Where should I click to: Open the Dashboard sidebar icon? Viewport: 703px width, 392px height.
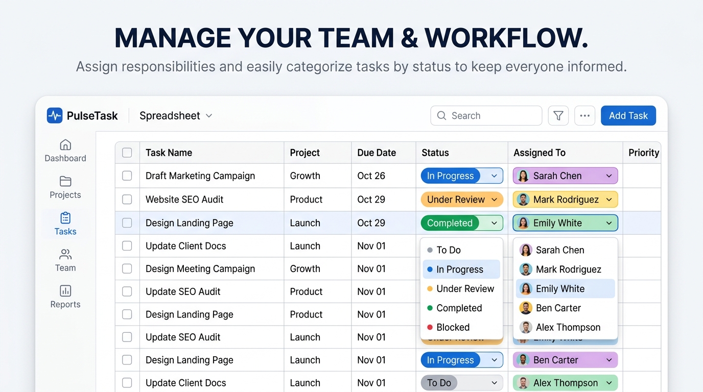65,145
